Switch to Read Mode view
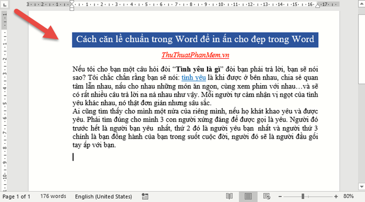The width and height of the screenshot is (365, 202). (x=229, y=196)
